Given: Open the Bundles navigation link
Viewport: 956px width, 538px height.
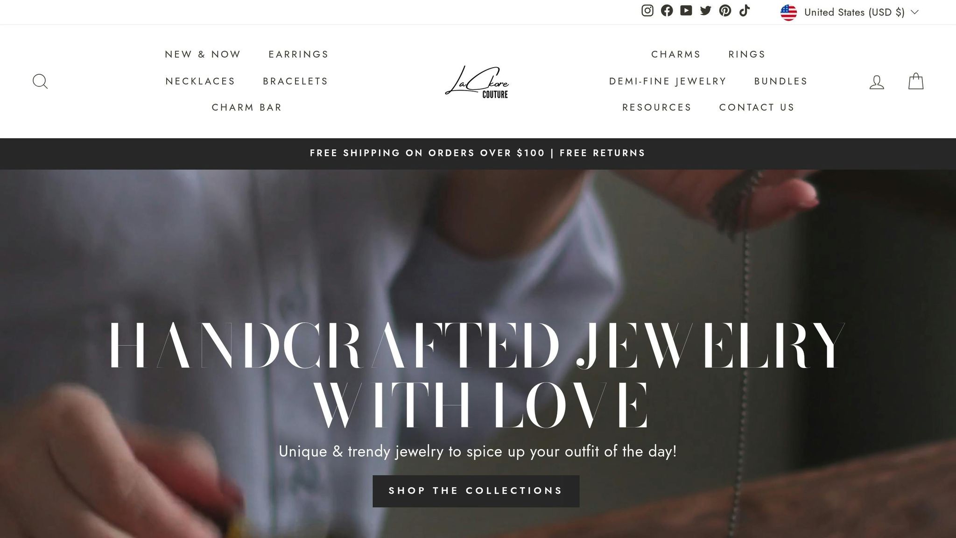Looking at the screenshot, I should point(780,81).
